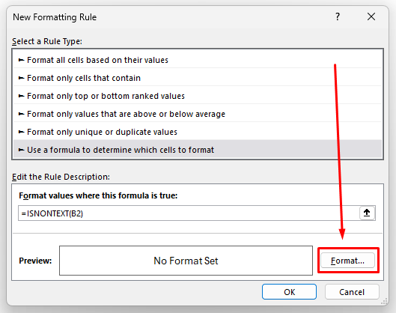Click the 'New Formatting Rule' title bar

pos(55,17)
